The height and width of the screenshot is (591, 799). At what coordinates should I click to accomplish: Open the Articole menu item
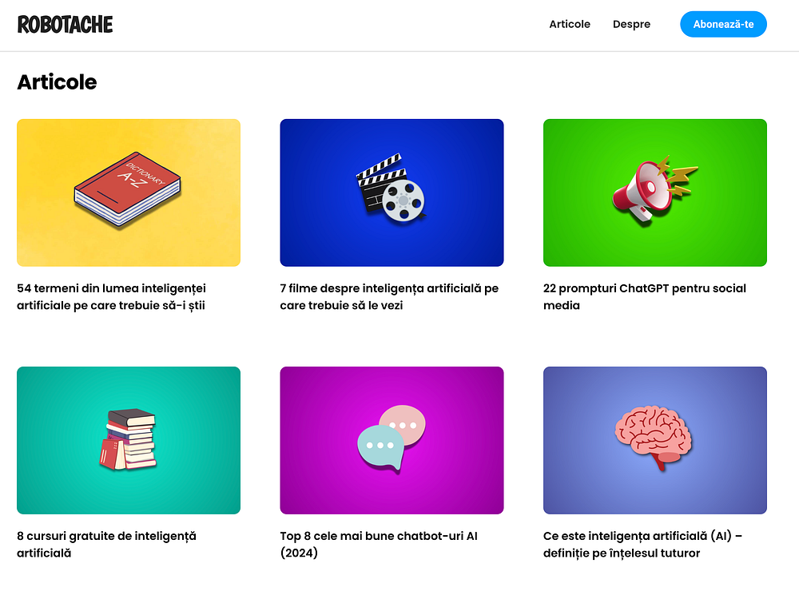pyautogui.click(x=570, y=24)
